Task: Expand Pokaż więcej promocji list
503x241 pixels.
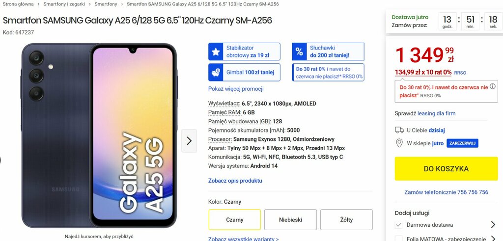Action: 236,89
